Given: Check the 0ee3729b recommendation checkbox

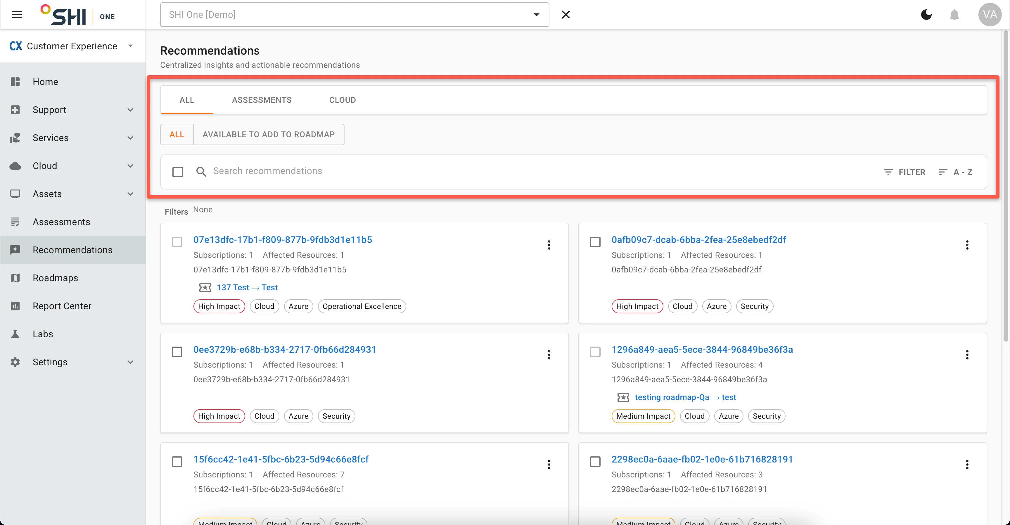Looking at the screenshot, I should pyautogui.click(x=177, y=352).
